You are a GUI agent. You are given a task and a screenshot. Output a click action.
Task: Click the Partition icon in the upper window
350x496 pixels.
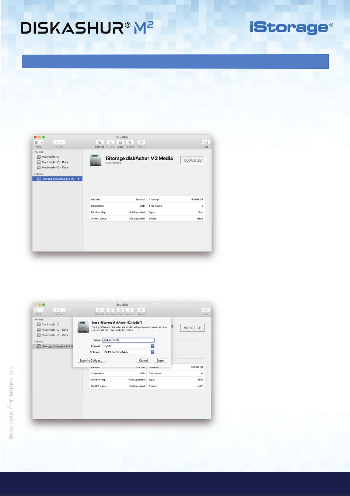tap(110, 142)
